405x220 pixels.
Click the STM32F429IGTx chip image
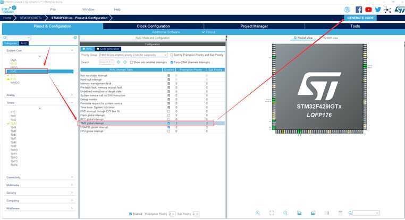(319, 89)
